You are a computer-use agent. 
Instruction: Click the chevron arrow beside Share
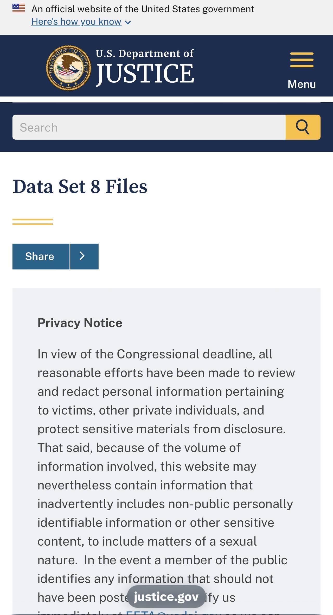point(82,256)
